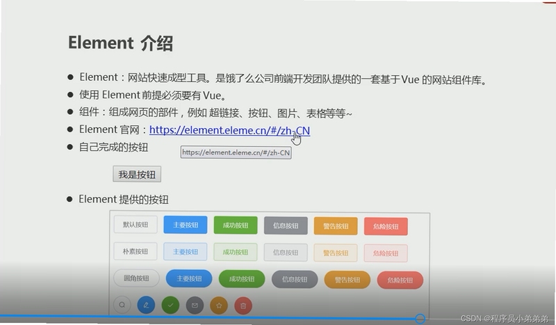Click the plain light-orange 警告按钮 in second row

[x=336, y=253]
